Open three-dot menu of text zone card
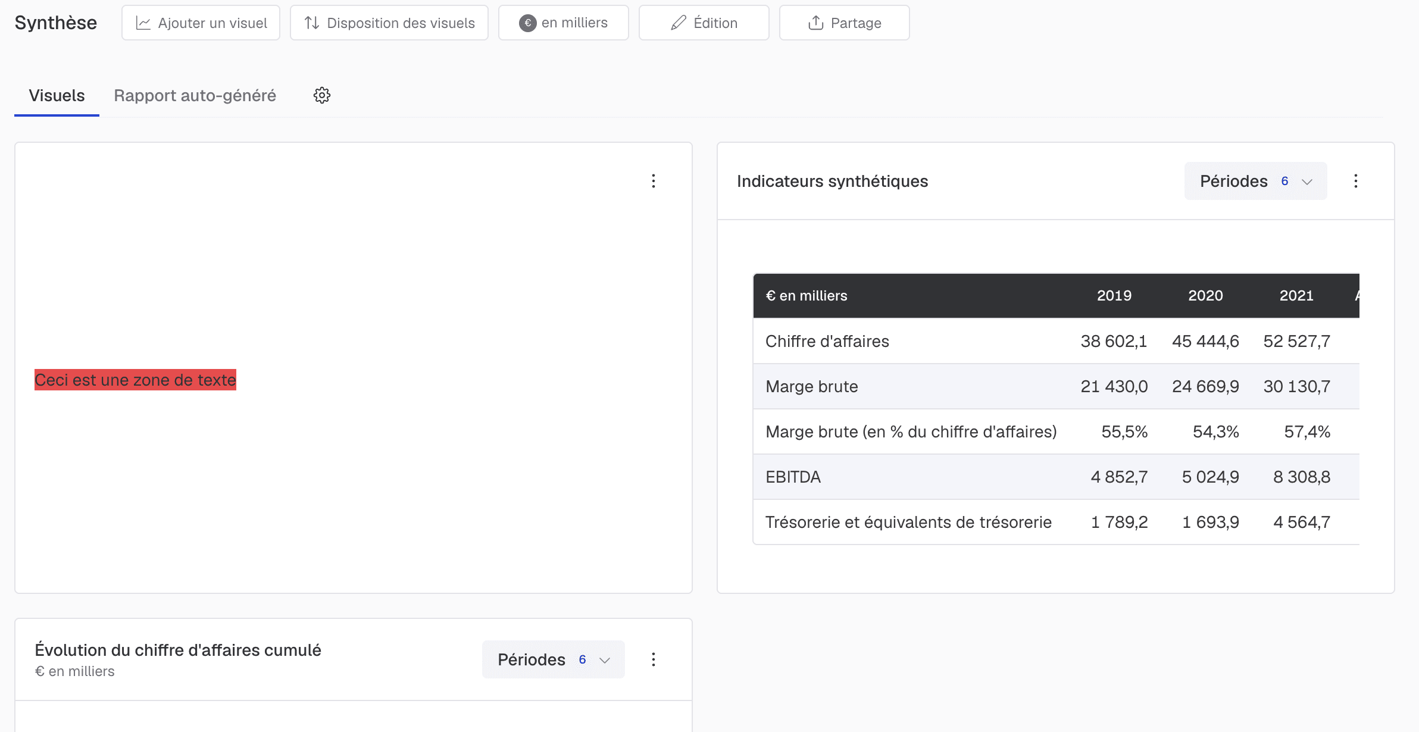The image size is (1419, 732). point(654,181)
